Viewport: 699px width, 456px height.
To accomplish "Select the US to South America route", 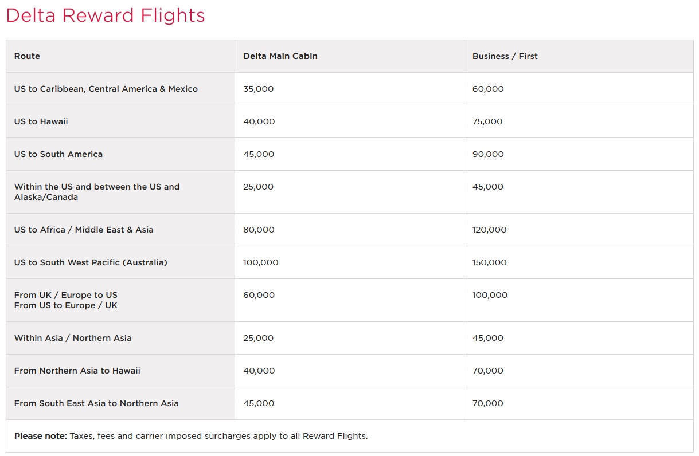I will pyautogui.click(x=58, y=154).
